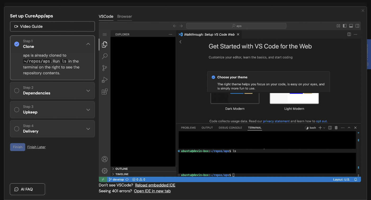This screenshot has height=200, width=371.
Task: Close the Walkthrough Setup VS Code Web tab
Action: coord(238,34)
